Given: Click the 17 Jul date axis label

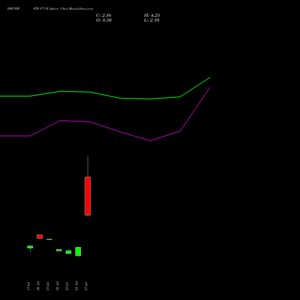Looking at the screenshot, I should pyautogui.click(x=28, y=286).
